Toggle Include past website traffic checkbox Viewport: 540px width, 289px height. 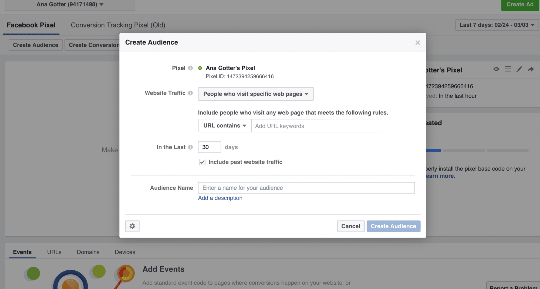(x=202, y=162)
